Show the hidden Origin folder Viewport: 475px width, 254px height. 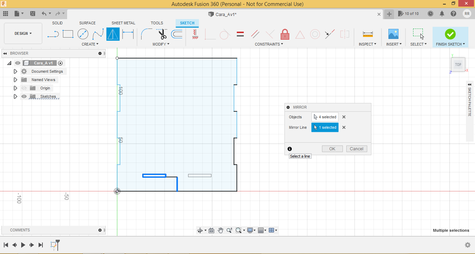pos(24,88)
